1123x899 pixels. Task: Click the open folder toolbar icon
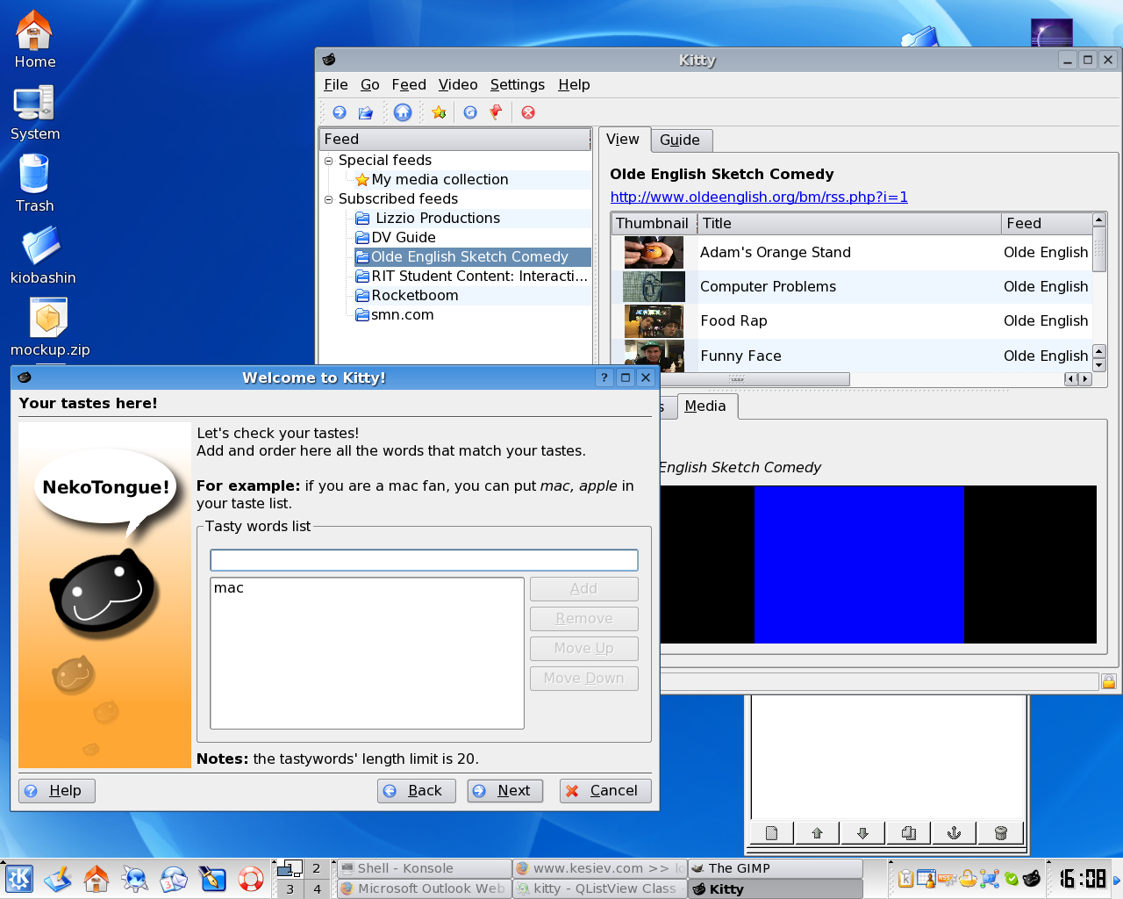pyautogui.click(x=366, y=112)
